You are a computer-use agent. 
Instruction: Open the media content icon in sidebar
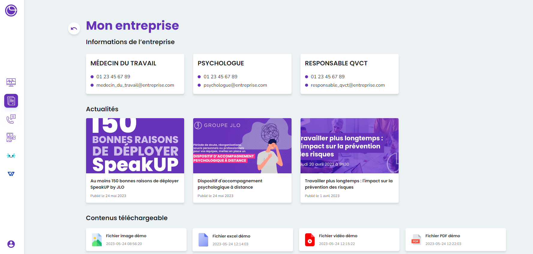(x=11, y=137)
